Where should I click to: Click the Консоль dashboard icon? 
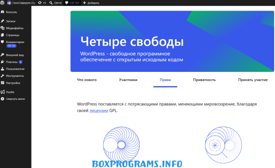tap(2, 12)
